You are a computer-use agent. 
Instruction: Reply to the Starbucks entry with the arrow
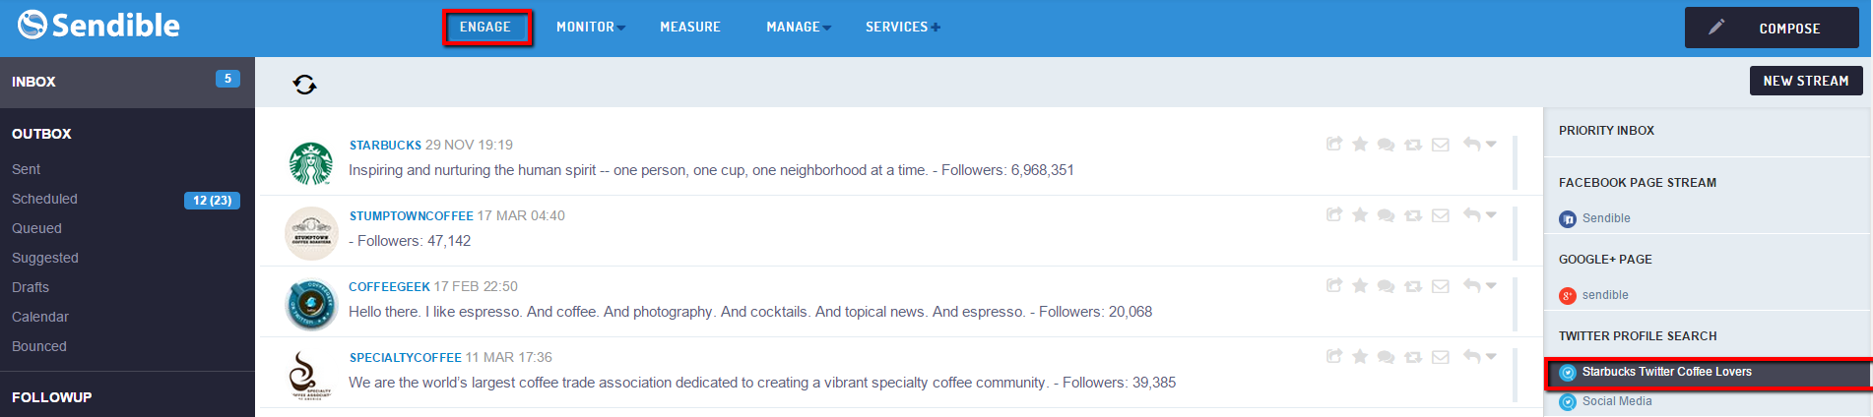1472,145
